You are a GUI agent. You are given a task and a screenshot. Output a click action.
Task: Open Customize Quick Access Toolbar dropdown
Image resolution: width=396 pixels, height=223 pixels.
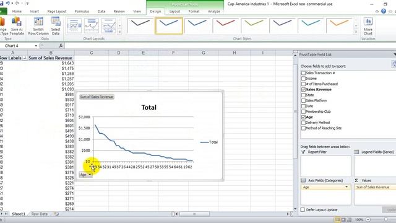click(x=27, y=4)
